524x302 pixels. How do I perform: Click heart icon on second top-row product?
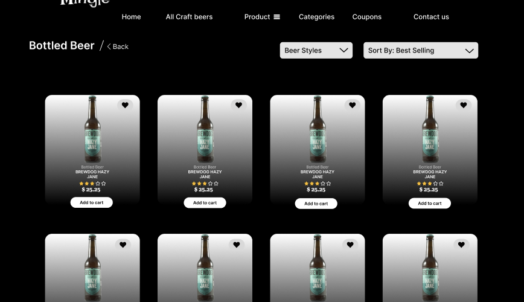[238, 105]
